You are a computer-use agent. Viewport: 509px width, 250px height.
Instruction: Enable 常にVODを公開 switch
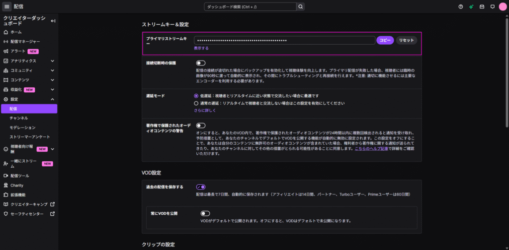205,213
